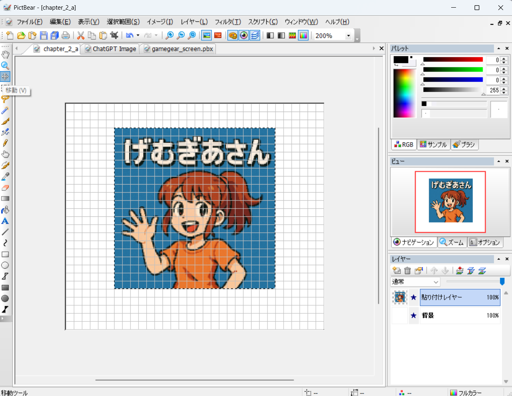Switch to the オプション view tab
The image size is (512, 396).
pyautogui.click(x=485, y=242)
